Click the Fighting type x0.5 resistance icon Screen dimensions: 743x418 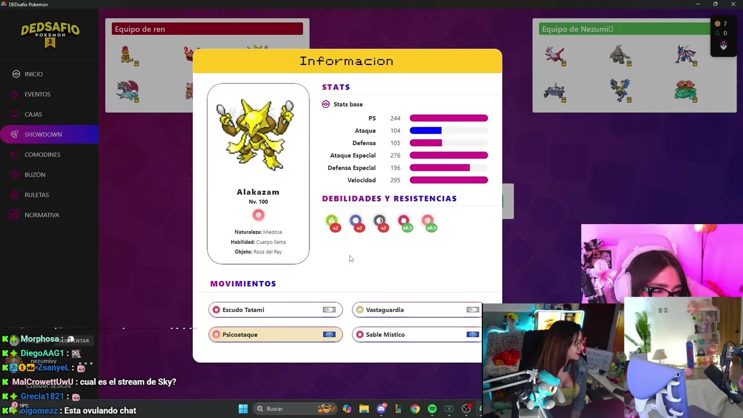(x=405, y=223)
